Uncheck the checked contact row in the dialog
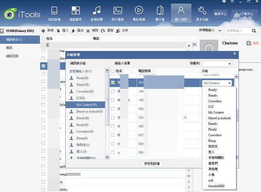This screenshot has height=192, width=261. [113, 83]
